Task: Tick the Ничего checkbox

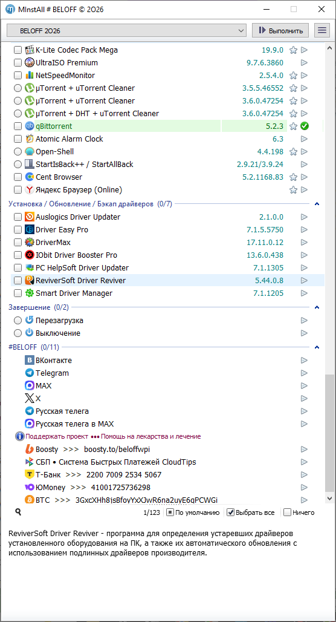Action: click(287, 512)
